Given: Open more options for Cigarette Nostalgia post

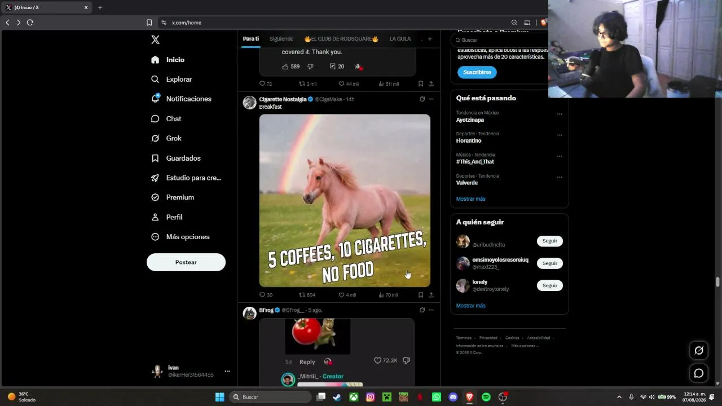Looking at the screenshot, I should click(431, 99).
